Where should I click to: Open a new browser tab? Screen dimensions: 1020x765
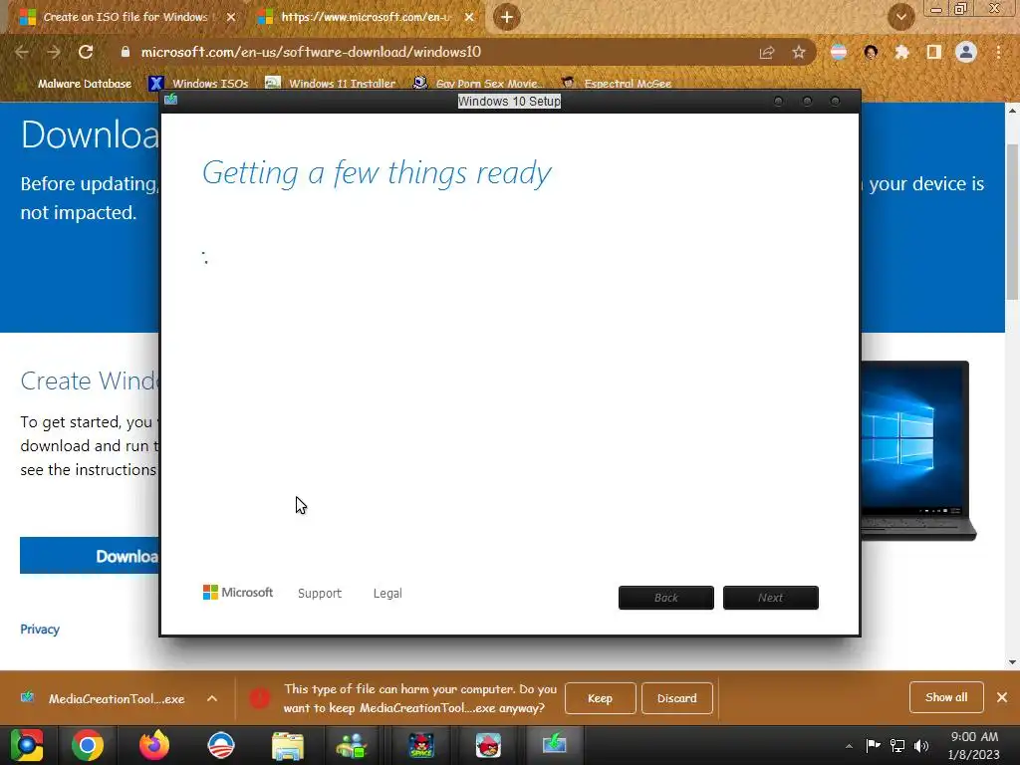coord(507,17)
